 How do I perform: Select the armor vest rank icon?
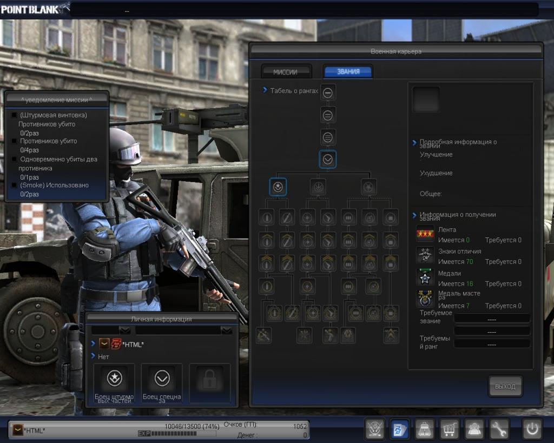click(348, 335)
